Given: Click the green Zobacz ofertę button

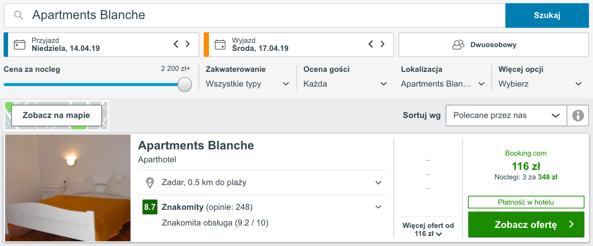Looking at the screenshot, I should coord(526,225).
